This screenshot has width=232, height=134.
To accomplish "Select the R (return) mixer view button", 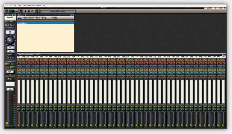I will pyautogui.click(x=29, y=11).
